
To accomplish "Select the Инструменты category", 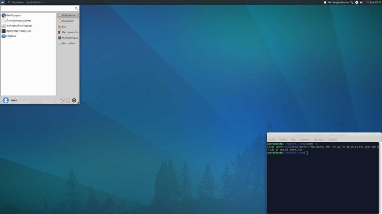I will click(x=68, y=32).
